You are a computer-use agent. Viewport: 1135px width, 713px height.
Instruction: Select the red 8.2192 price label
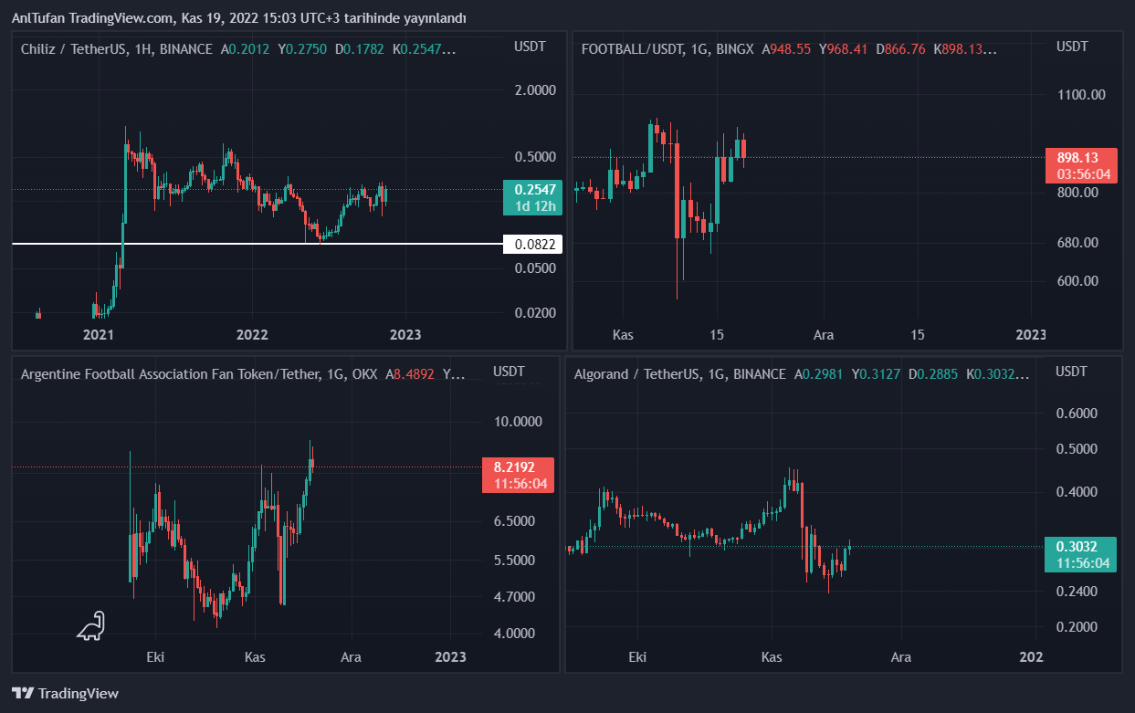tap(518, 475)
